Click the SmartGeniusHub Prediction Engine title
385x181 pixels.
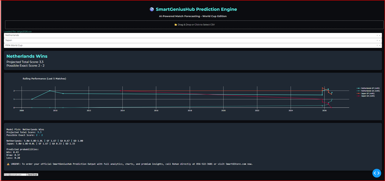click(196, 9)
